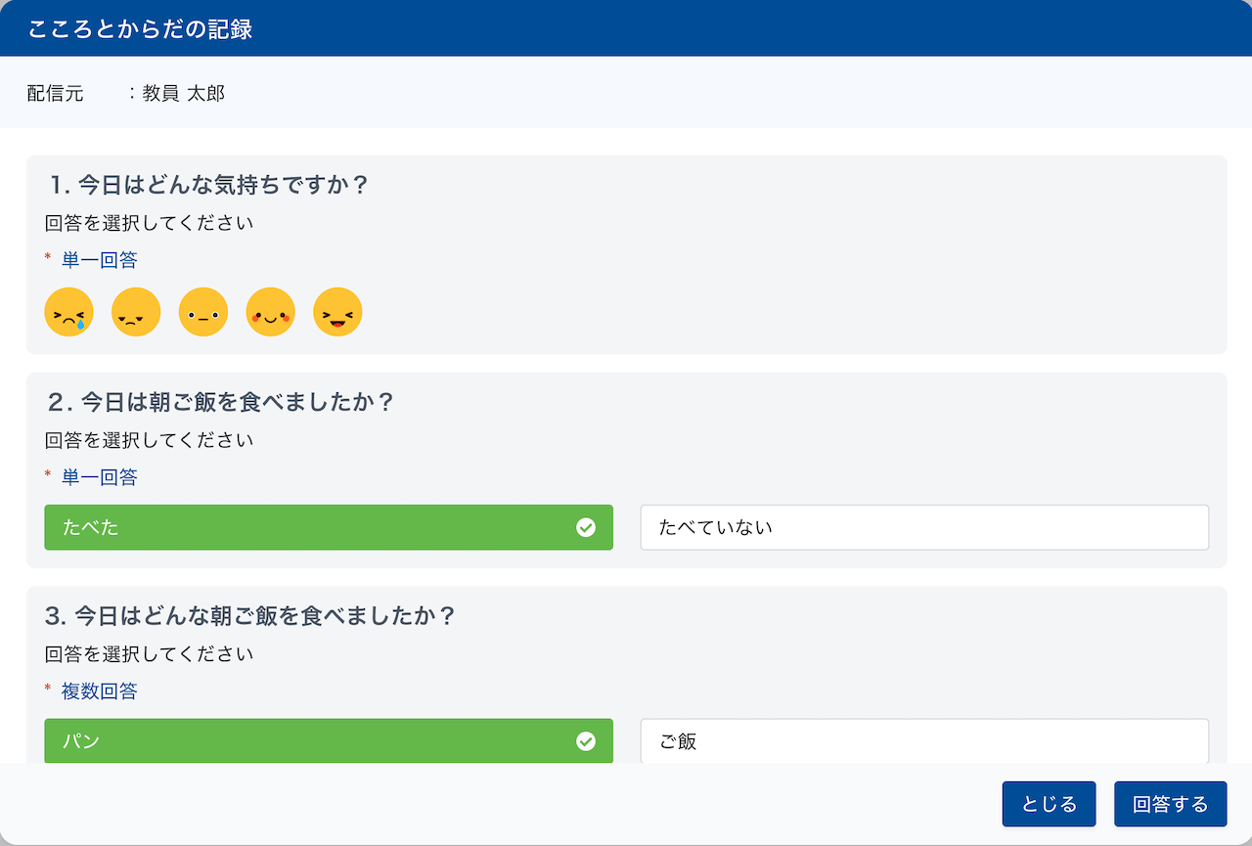
Task: Choose the sad frowning face emoji
Action: click(x=136, y=312)
